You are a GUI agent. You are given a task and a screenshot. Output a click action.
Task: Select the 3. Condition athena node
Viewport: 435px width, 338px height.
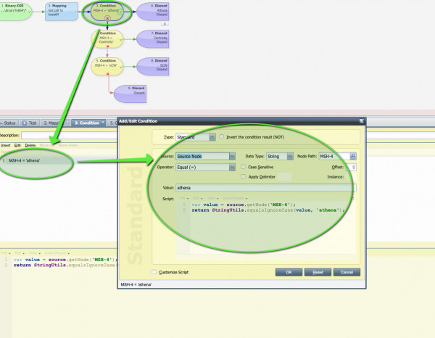coord(107,12)
